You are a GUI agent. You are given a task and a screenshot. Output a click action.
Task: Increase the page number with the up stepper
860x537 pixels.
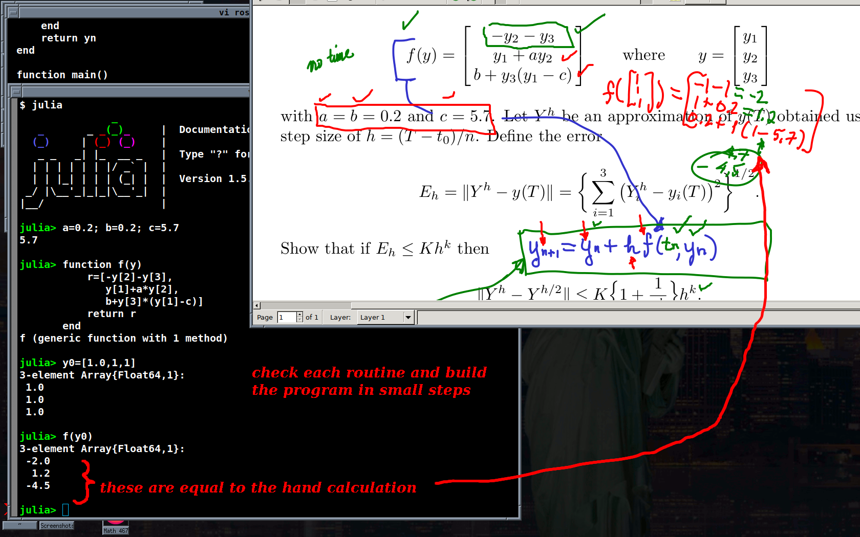click(300, 315)
